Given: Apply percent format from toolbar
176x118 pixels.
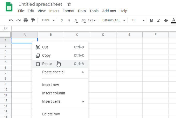Looking at the screenshot, I should click(x=69, y=20).
